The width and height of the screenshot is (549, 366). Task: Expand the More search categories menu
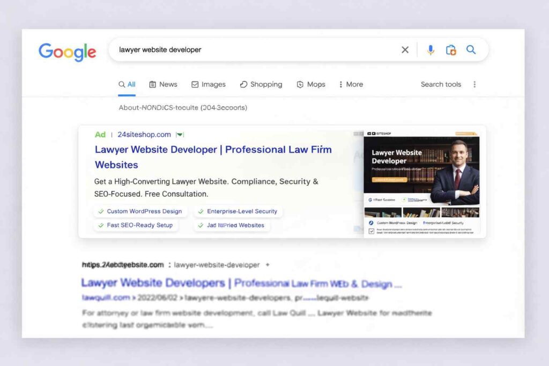coord(351,84)
